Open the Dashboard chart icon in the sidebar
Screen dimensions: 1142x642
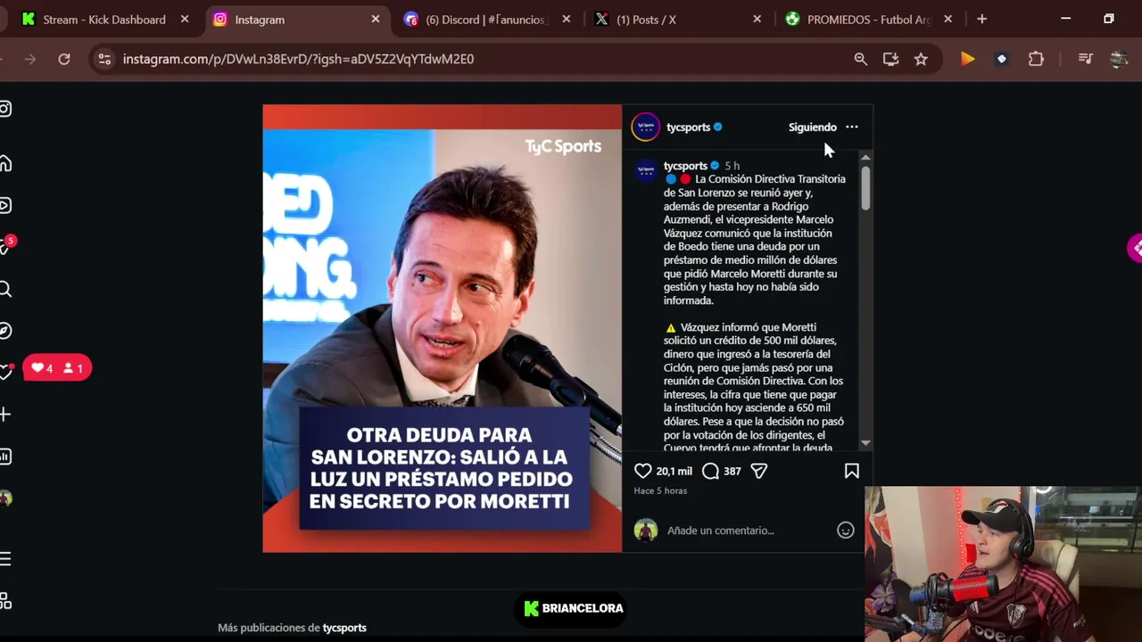pyautogui.click(x=5, y=457)
